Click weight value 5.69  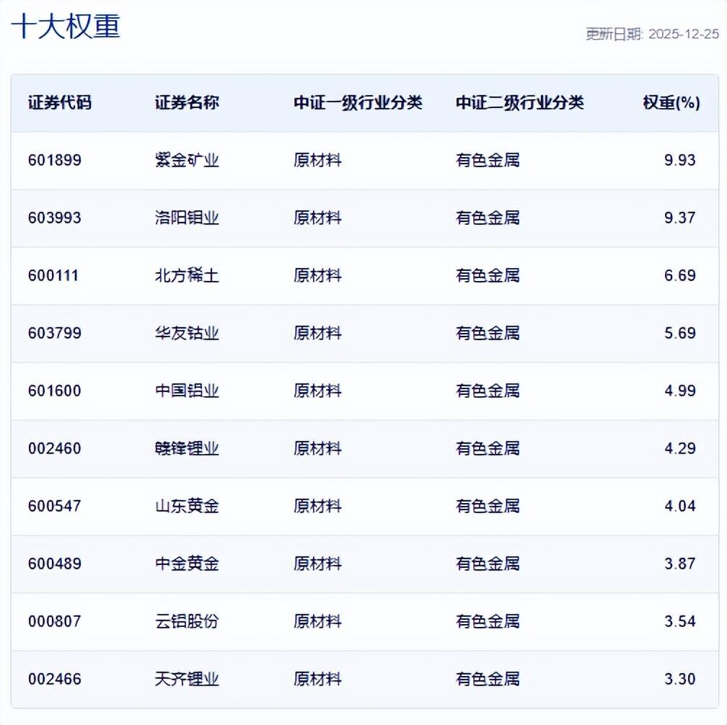679,333
